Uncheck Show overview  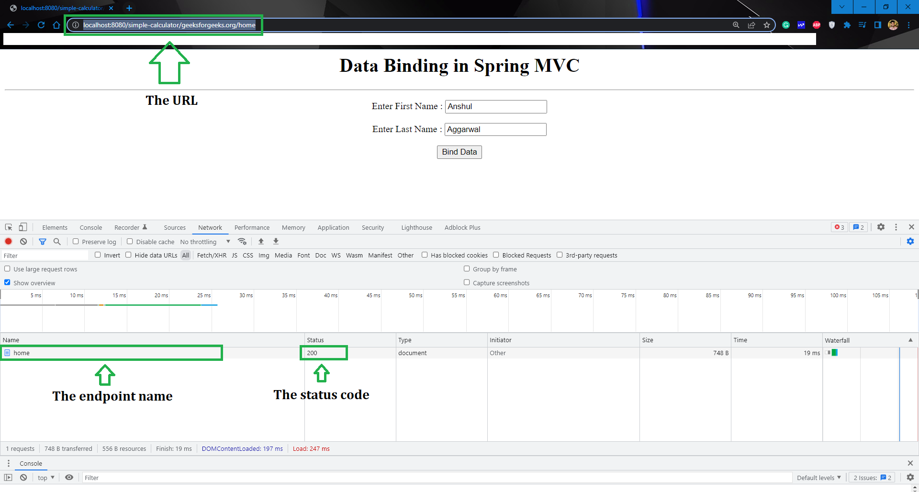7,282
